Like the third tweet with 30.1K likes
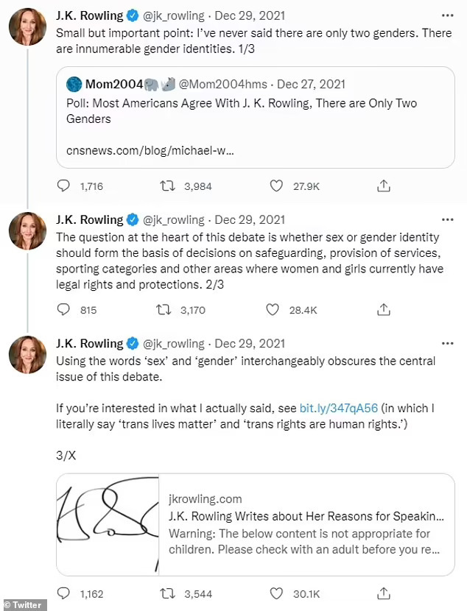467x611 pixels. pyautogui.click(x=276, y=593)
